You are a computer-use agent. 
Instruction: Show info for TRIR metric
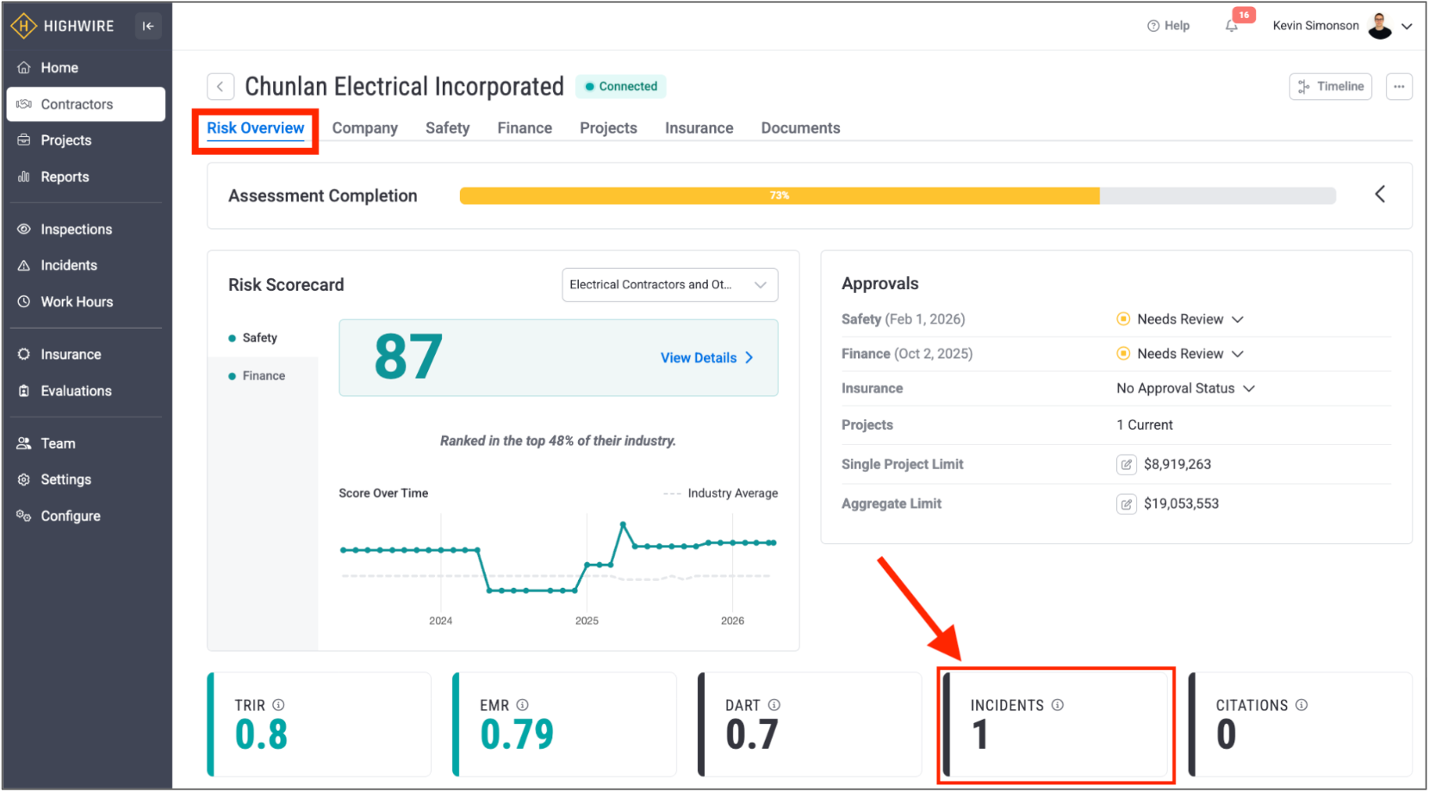point(278,705)
